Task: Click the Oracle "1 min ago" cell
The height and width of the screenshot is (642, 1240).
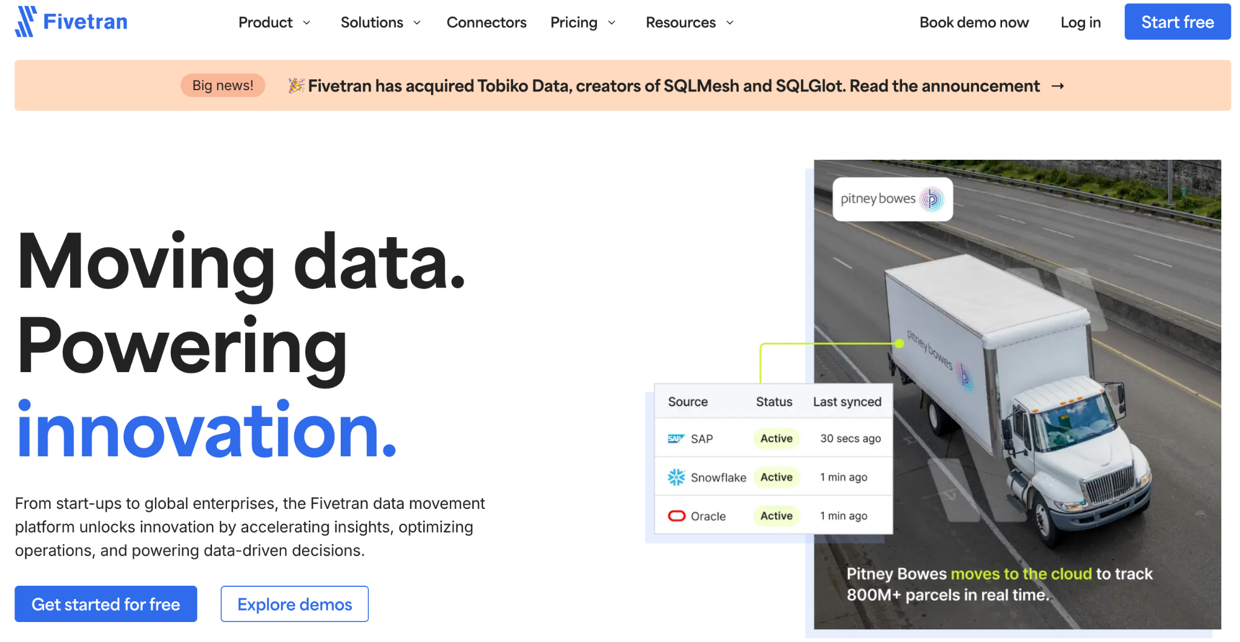Action: coord(844,516)
